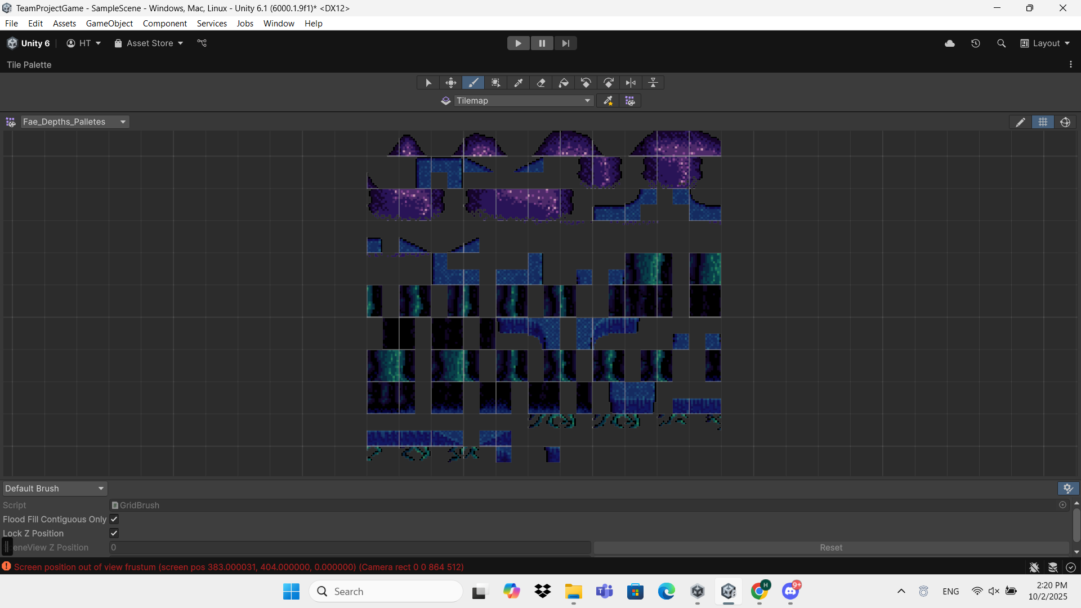Select the Box Fill tool
This screenshot has width=1081, height=608.
click(x=496, y=83)
